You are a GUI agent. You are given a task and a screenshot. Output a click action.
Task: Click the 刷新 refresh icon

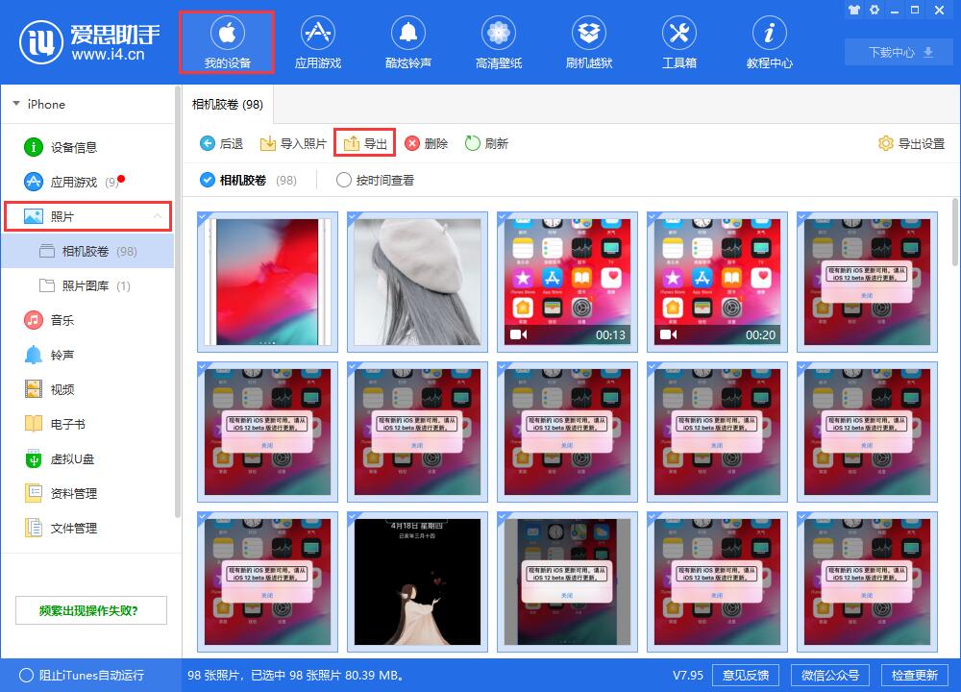point(486,143)
